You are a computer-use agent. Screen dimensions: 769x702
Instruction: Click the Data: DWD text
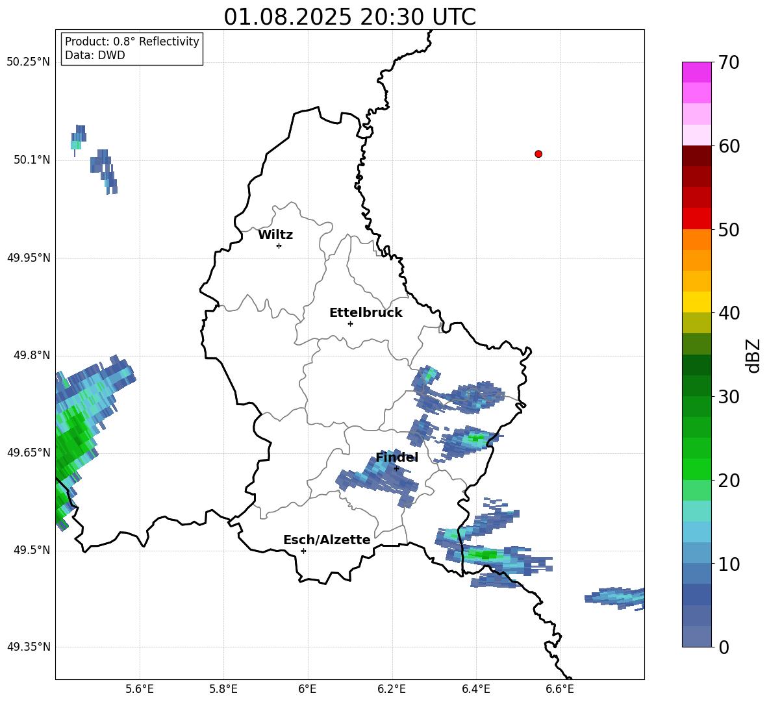[95, 55]
